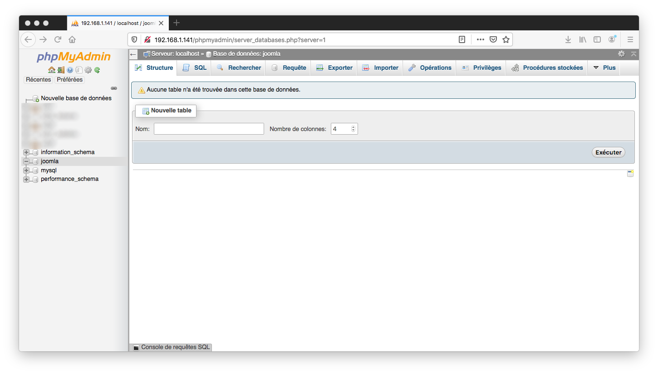Expand the mysql database node
Screen dimensions: 658x374
pos(26,170)
